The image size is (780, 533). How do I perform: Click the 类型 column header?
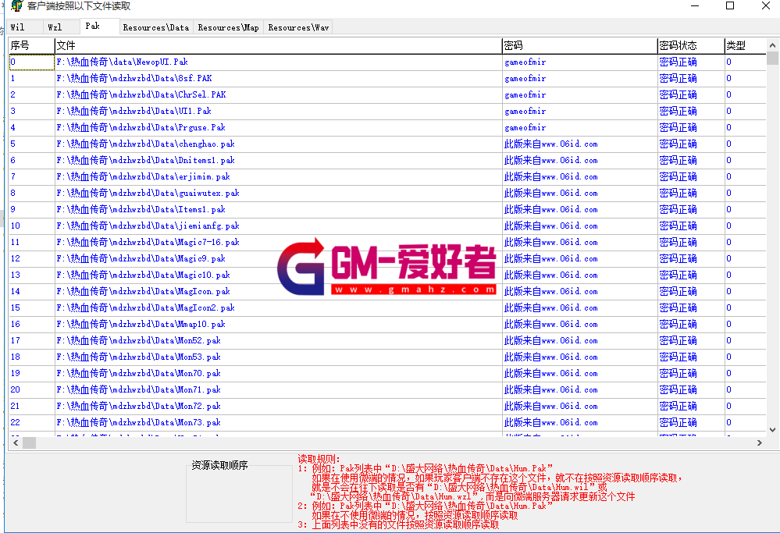pos(745,46)
